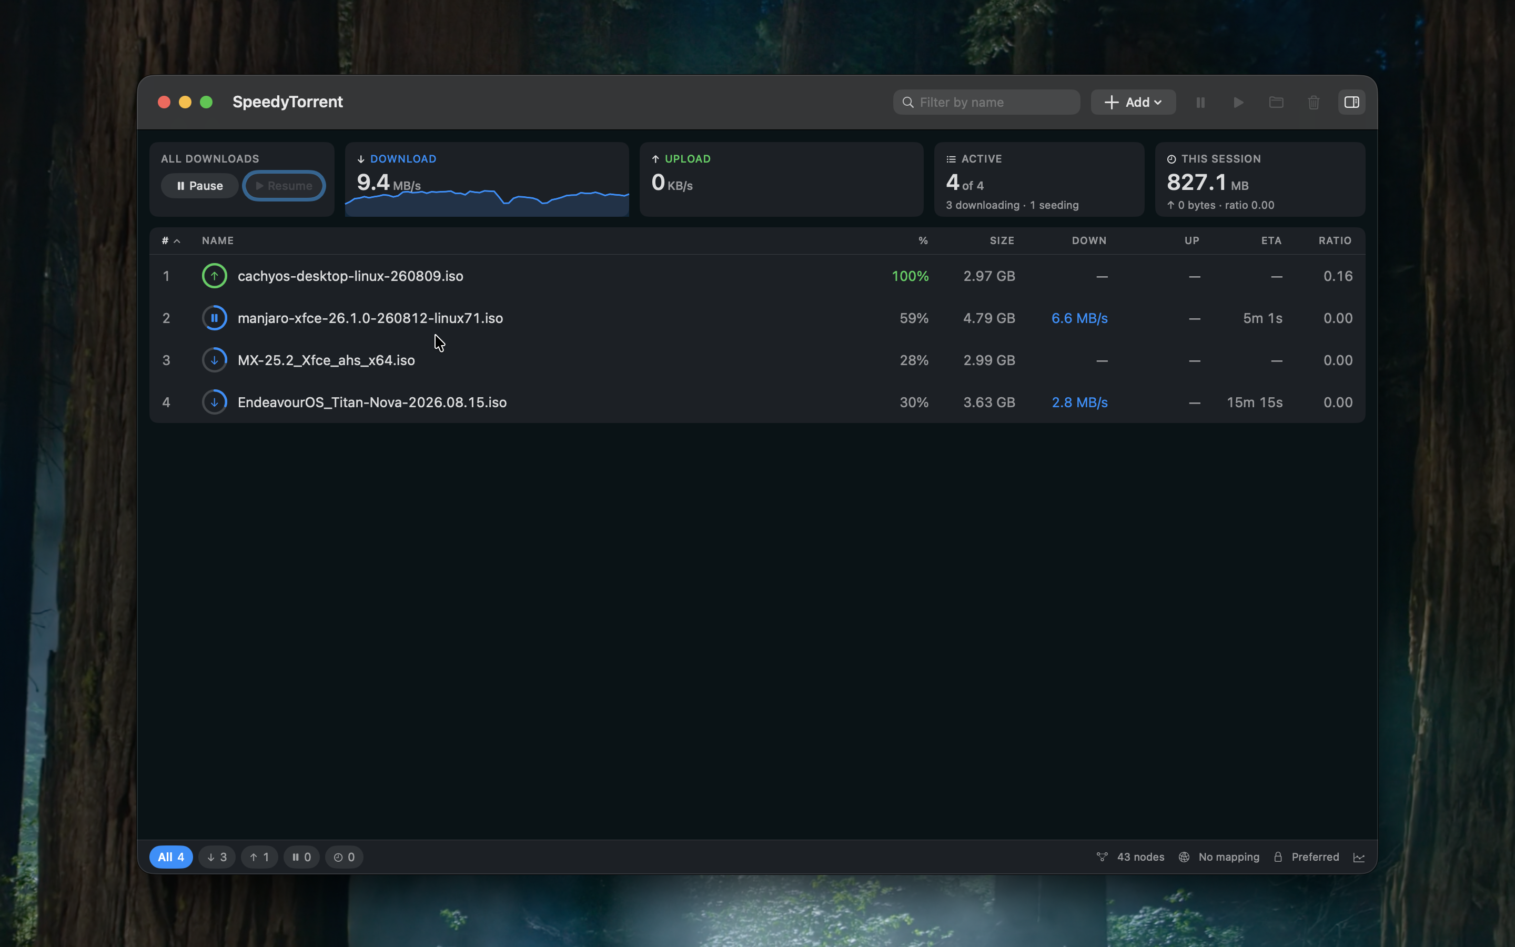Select the queued 0 filter tab

pos(344,857)
